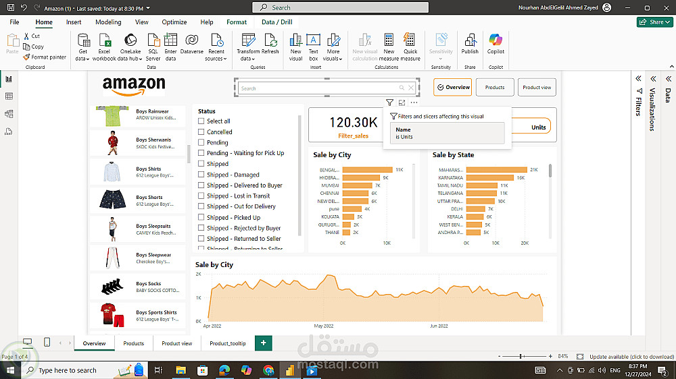Open the Get data button
This screenshot has width=676, height=379.
click(82, 47)
